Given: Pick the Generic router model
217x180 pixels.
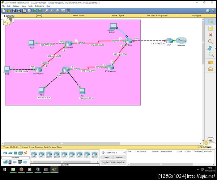Looking at the screenshot, I should 94,155.
